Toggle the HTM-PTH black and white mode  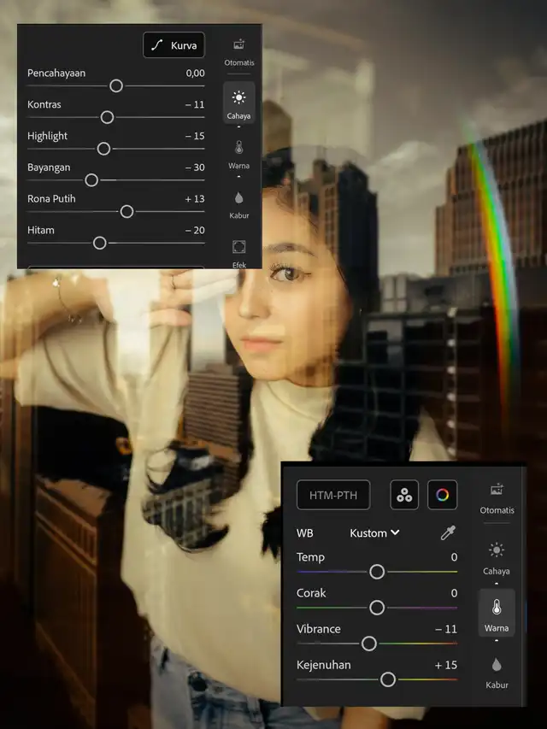point(333,495)
